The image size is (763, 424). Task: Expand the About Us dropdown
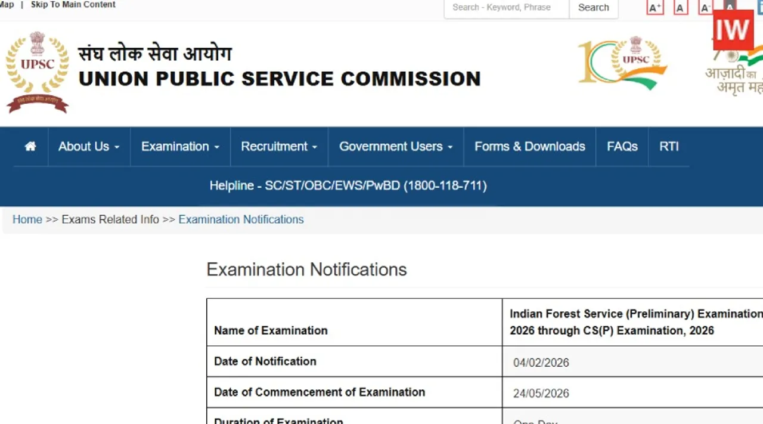pos(88,146)
